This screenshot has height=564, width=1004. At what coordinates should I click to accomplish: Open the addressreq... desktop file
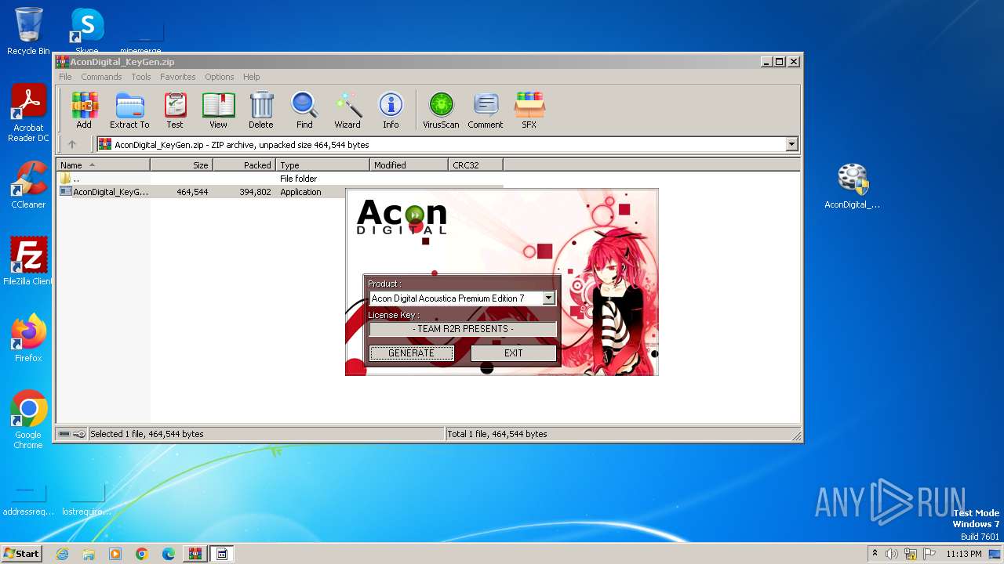pos(28,498)
